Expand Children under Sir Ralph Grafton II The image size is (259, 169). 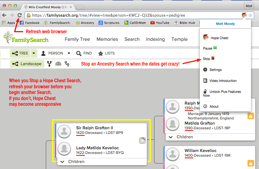click(73, 162)
